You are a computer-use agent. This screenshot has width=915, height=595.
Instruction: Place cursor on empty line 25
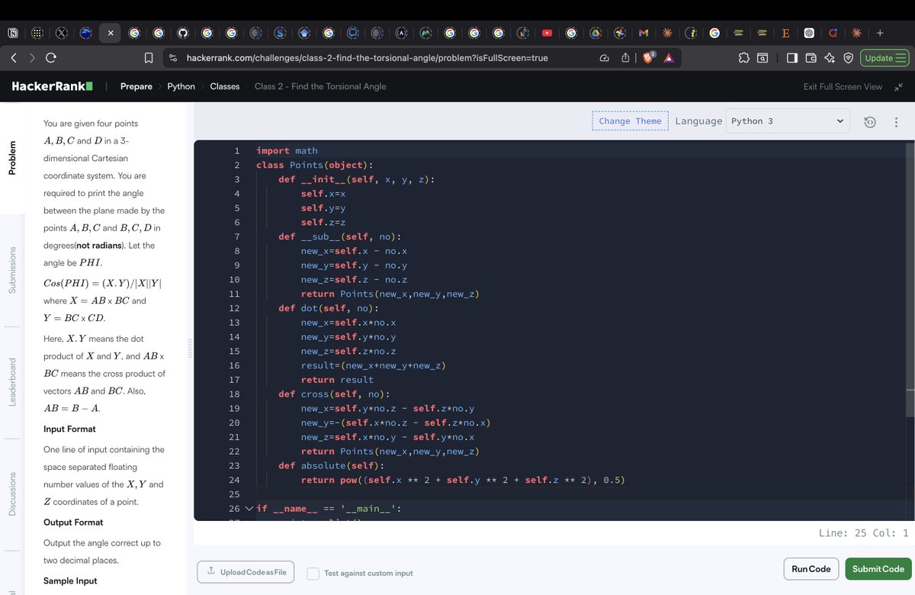coord(579,494)
